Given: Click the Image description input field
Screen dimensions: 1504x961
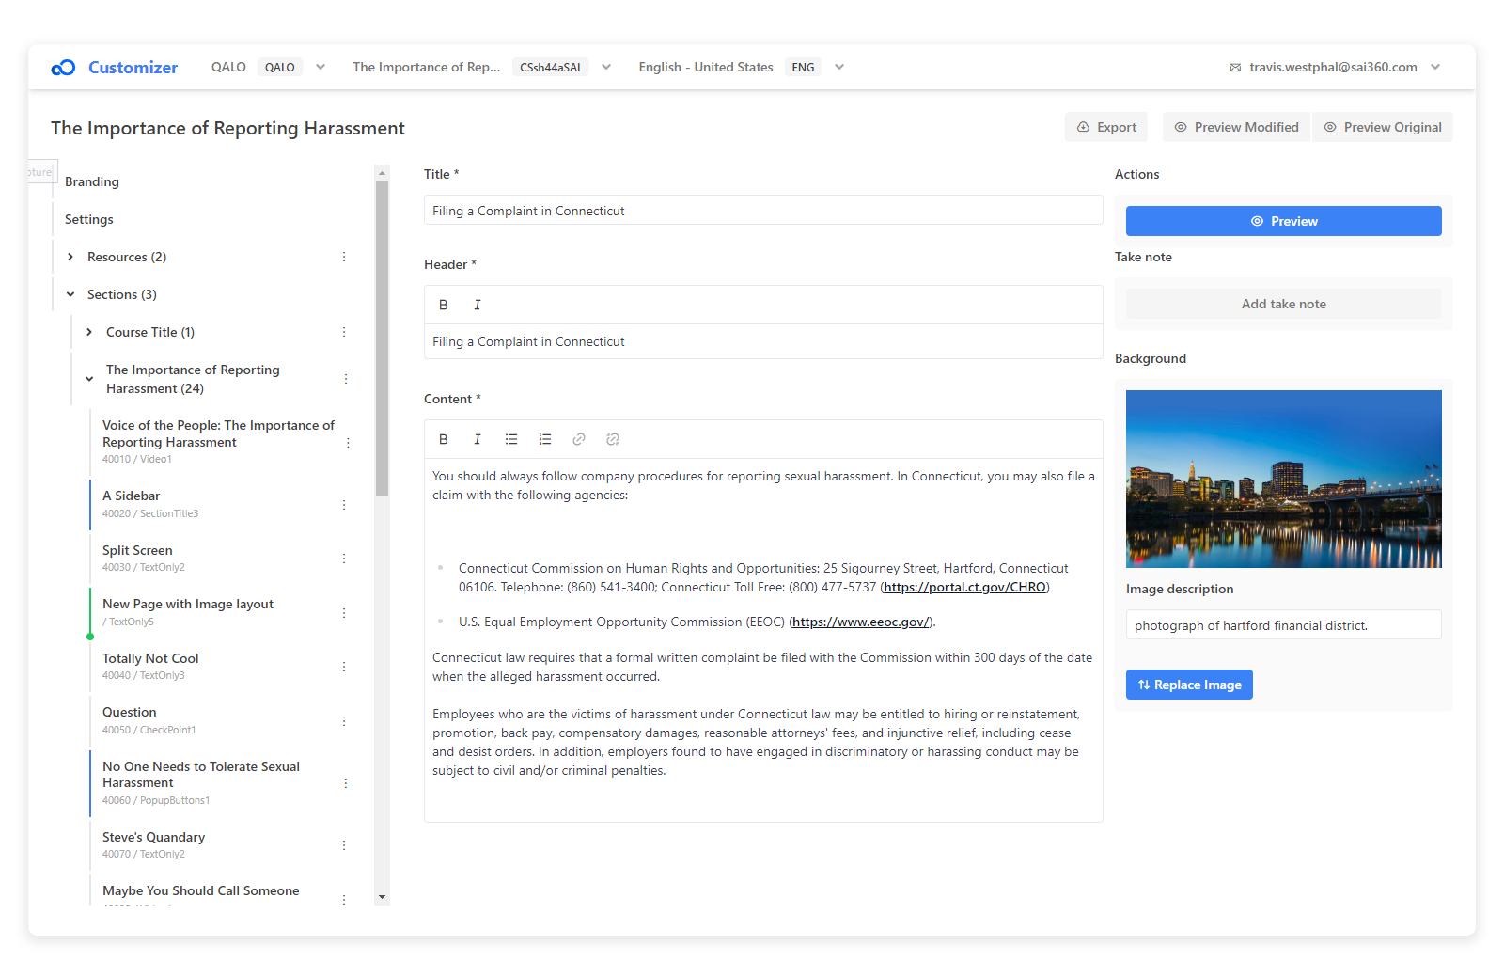Looking at the screenshot, I should pos(1283,625).
